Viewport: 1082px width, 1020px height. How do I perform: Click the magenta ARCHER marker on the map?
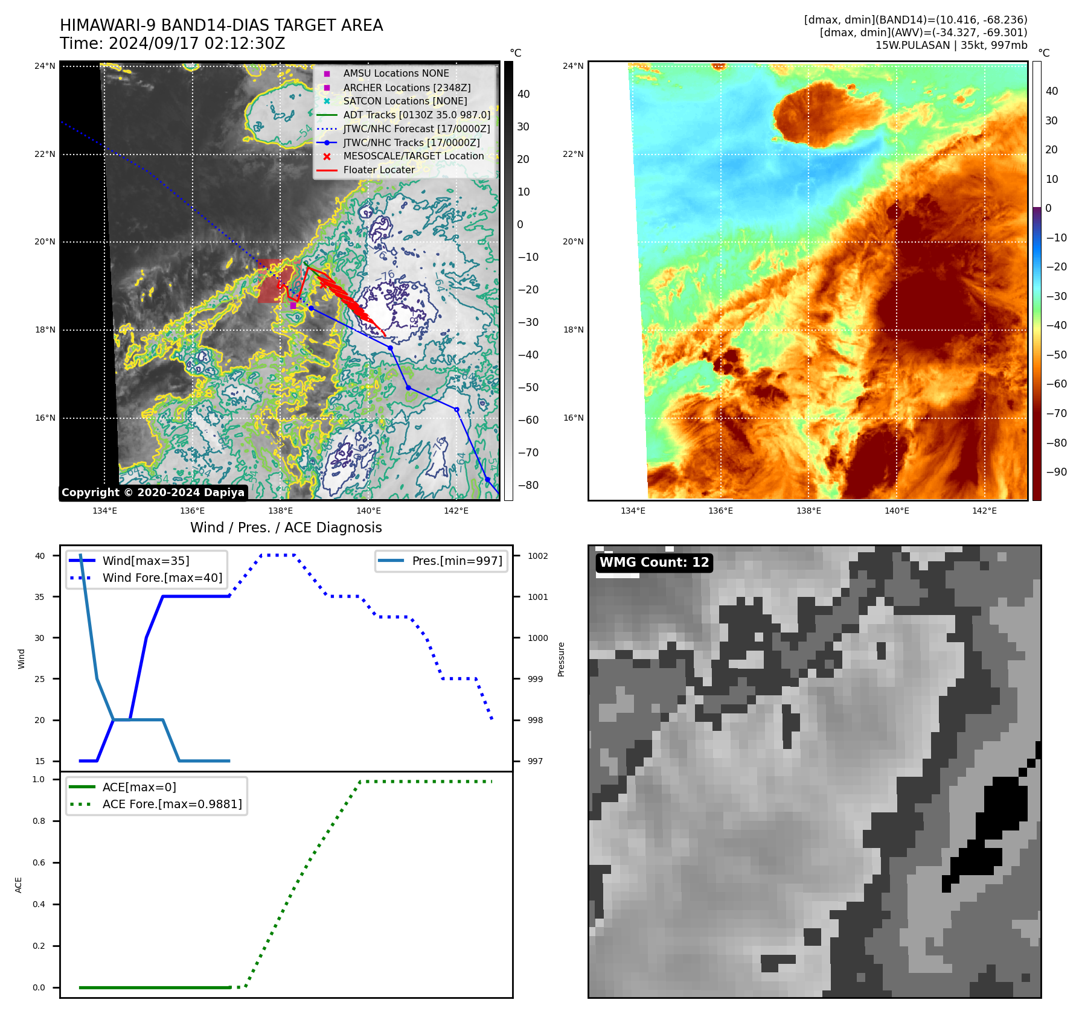(x=293, y=306)
